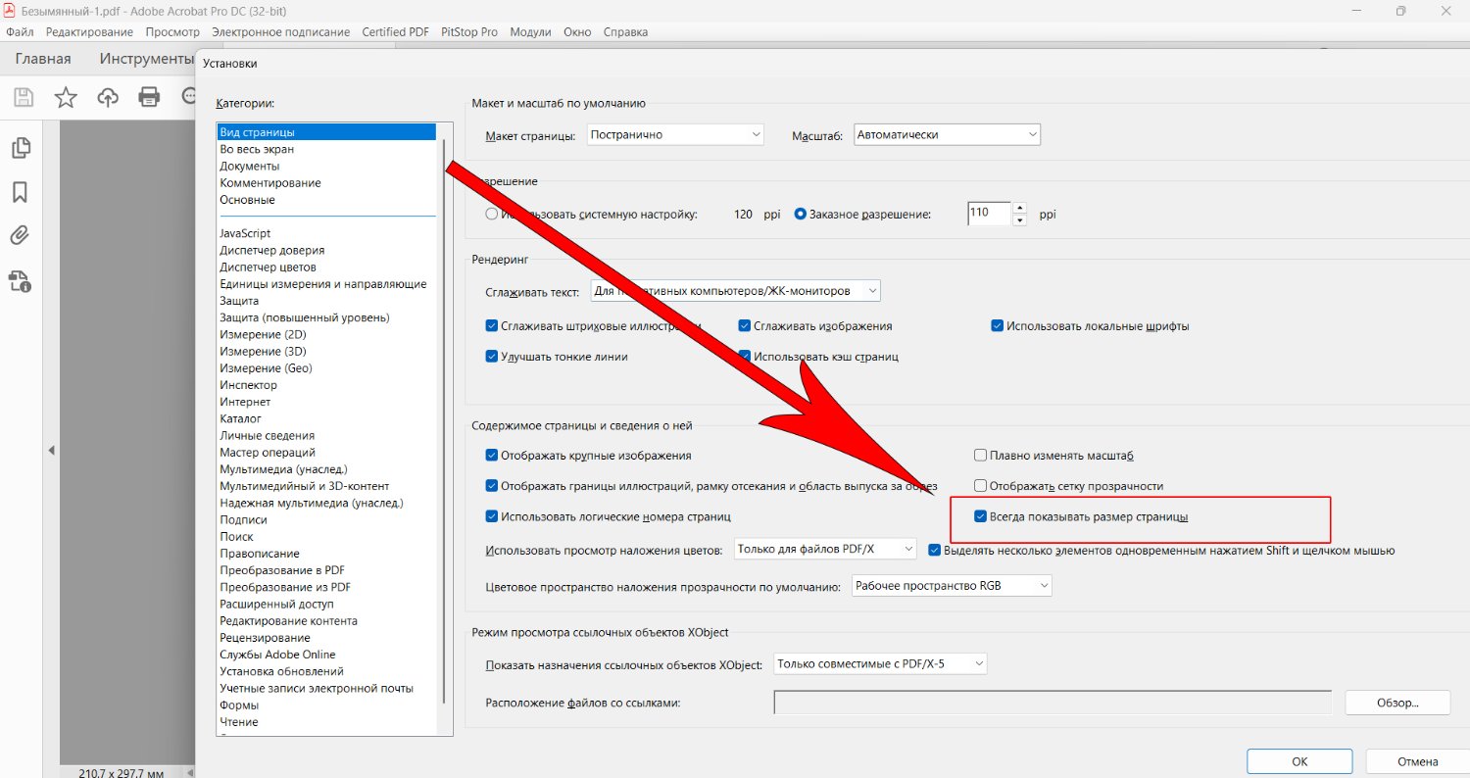Open the "Редактирование" menu
This screenshot has height=778, width=1470.
tap(90, 32)
